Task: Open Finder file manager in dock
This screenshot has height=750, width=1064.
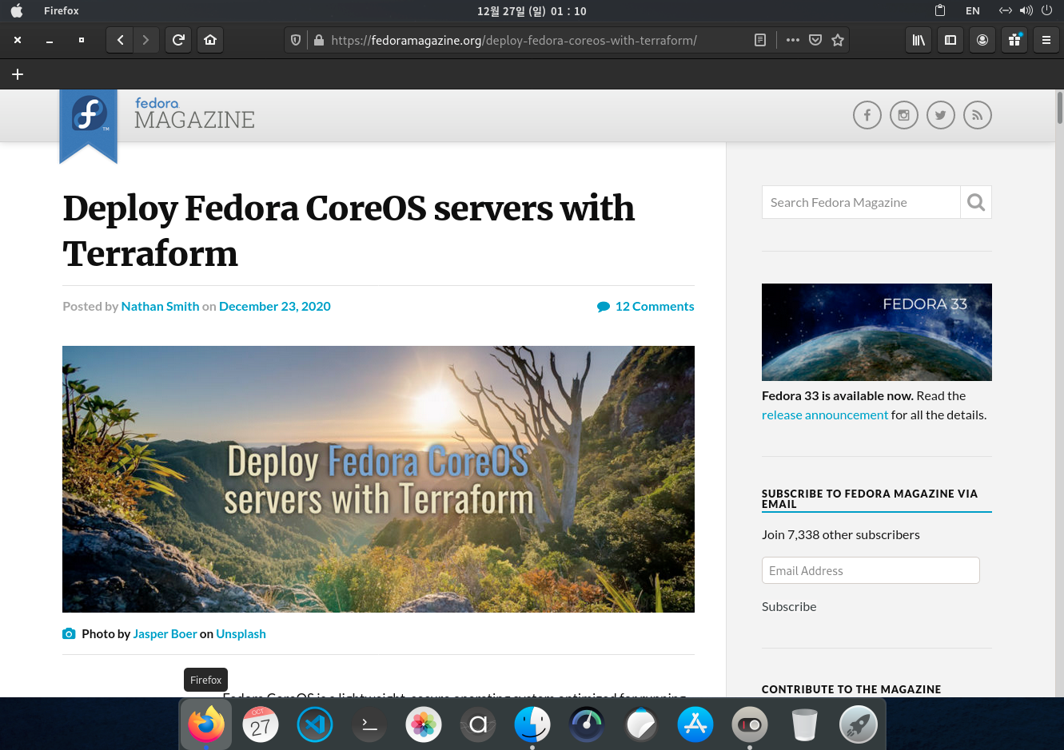Action: (x=532, y=724)
